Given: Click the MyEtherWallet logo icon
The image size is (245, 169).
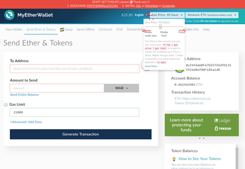Looking at the screenshot, I should pyautogui.click(x=9, y=15).
